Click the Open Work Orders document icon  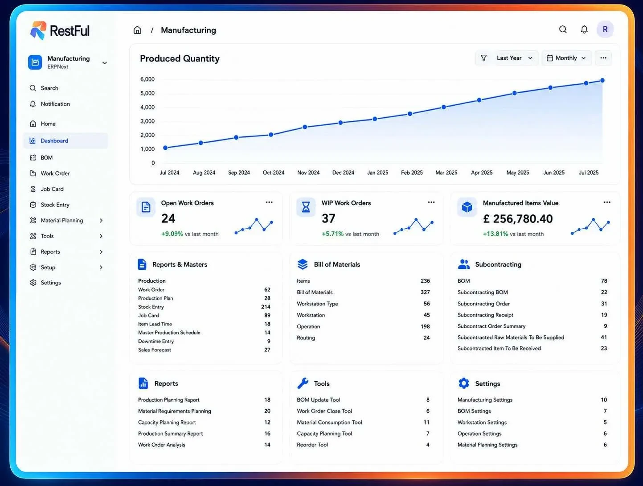point(146,207)
